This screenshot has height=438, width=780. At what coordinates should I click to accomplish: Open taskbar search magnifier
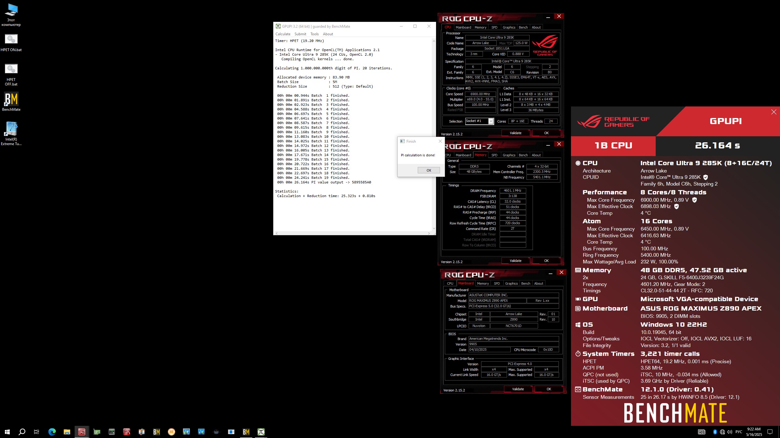22,432
